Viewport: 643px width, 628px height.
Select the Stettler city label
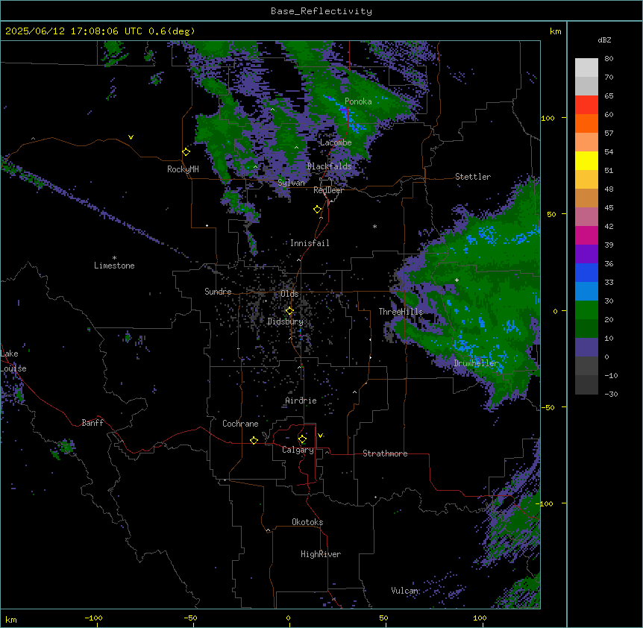pos(473,177)
